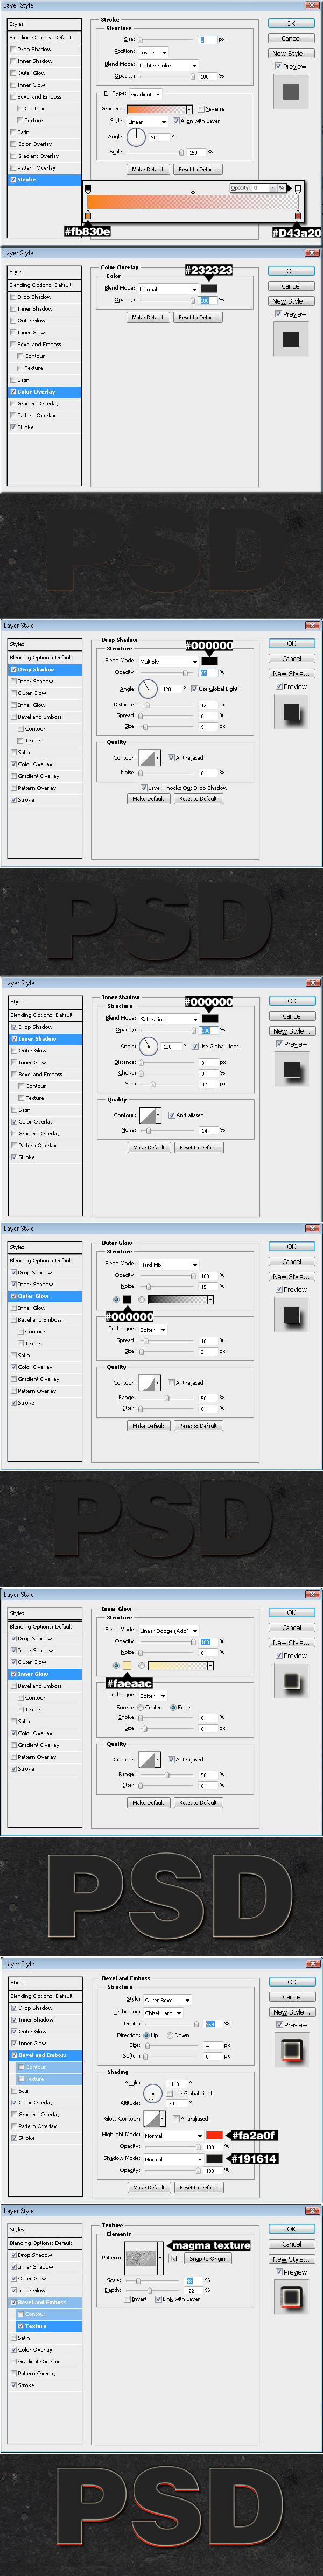Select Pattern Overlay row in Texture dialog
This screenshot has height=2576, width=323.
click(44, 2373)
